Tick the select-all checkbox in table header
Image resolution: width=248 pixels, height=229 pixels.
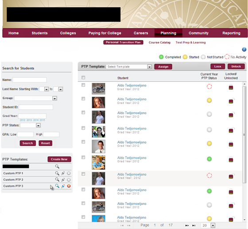coord(83,77)
